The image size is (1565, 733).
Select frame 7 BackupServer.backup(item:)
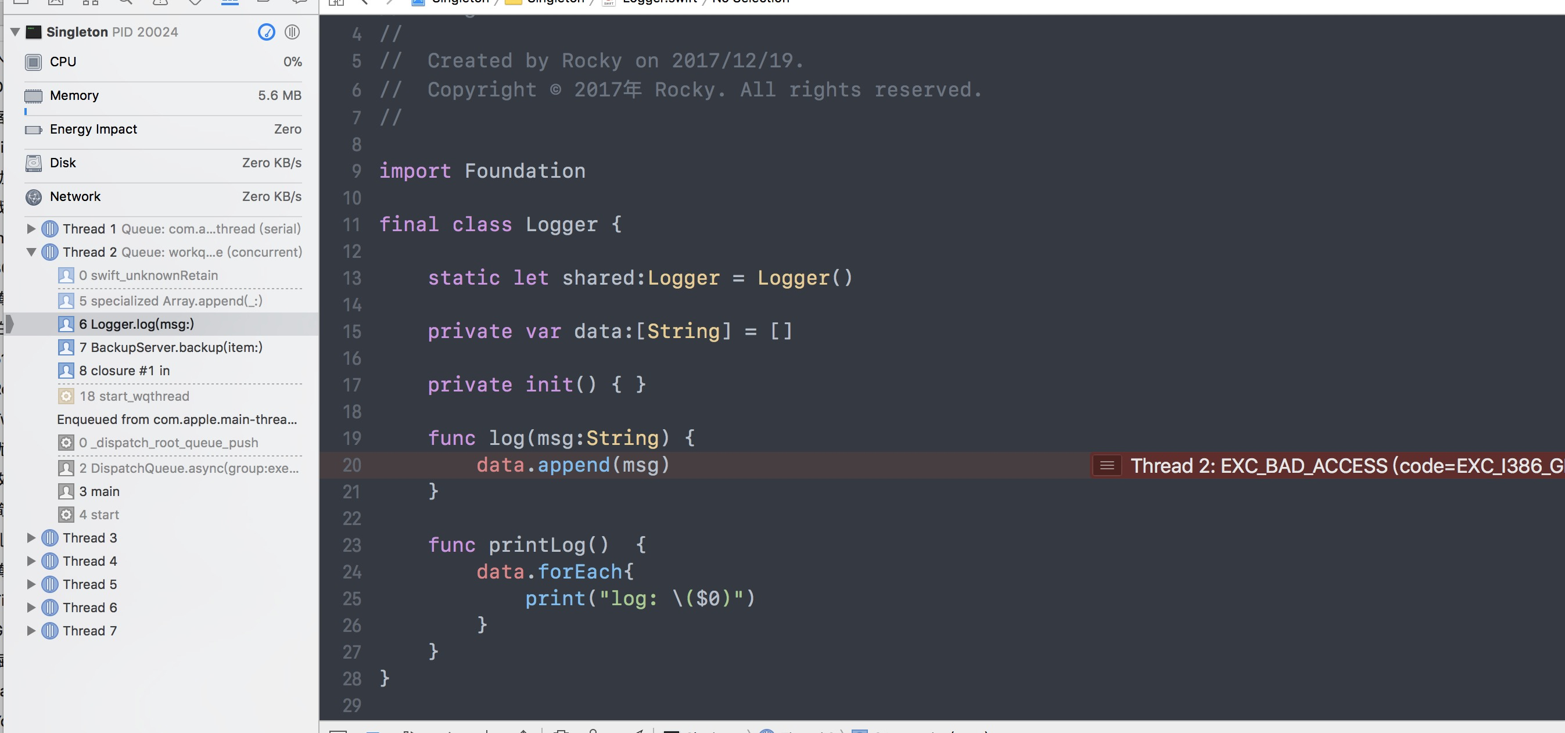(x=170, y=347)
